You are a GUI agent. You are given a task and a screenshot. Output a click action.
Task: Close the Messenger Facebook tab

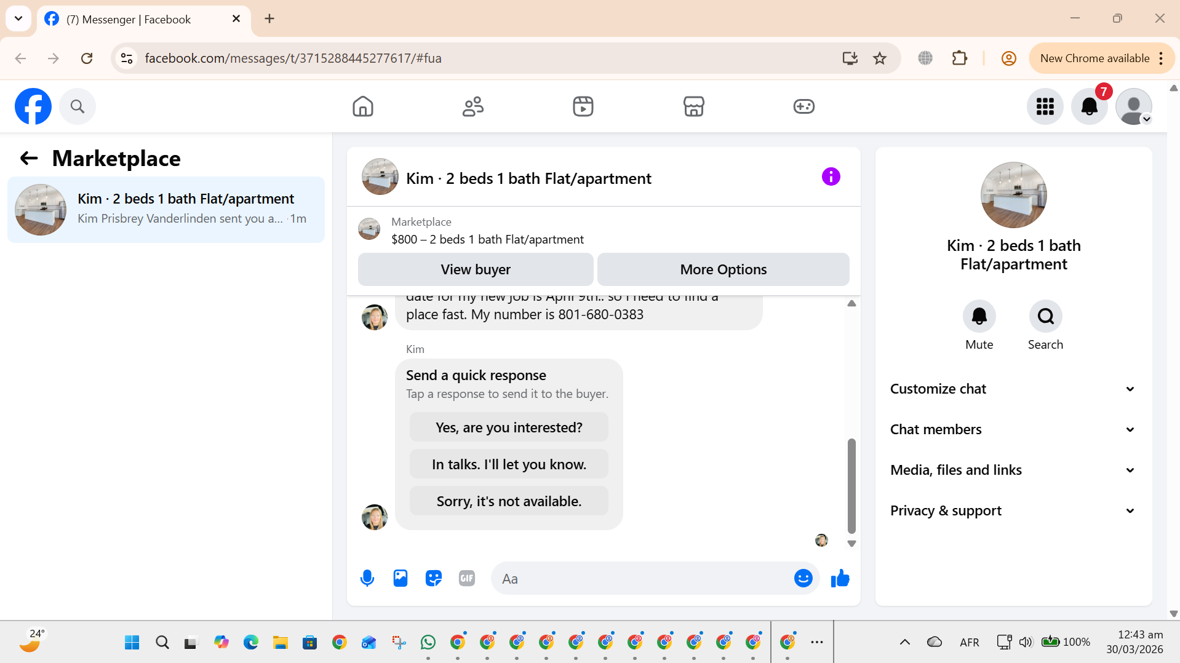(x=236, y=19)
